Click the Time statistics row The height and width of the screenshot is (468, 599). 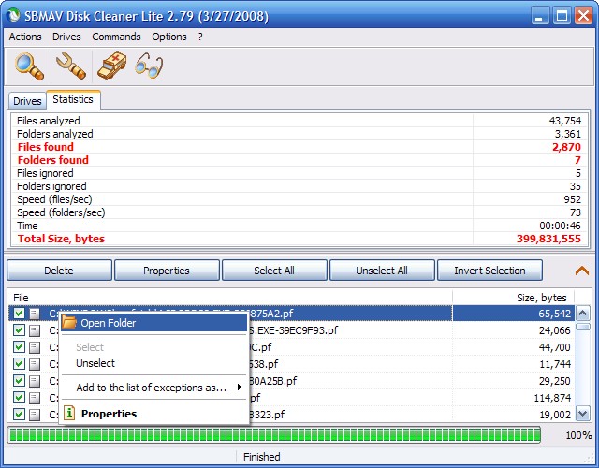[299, 226]
